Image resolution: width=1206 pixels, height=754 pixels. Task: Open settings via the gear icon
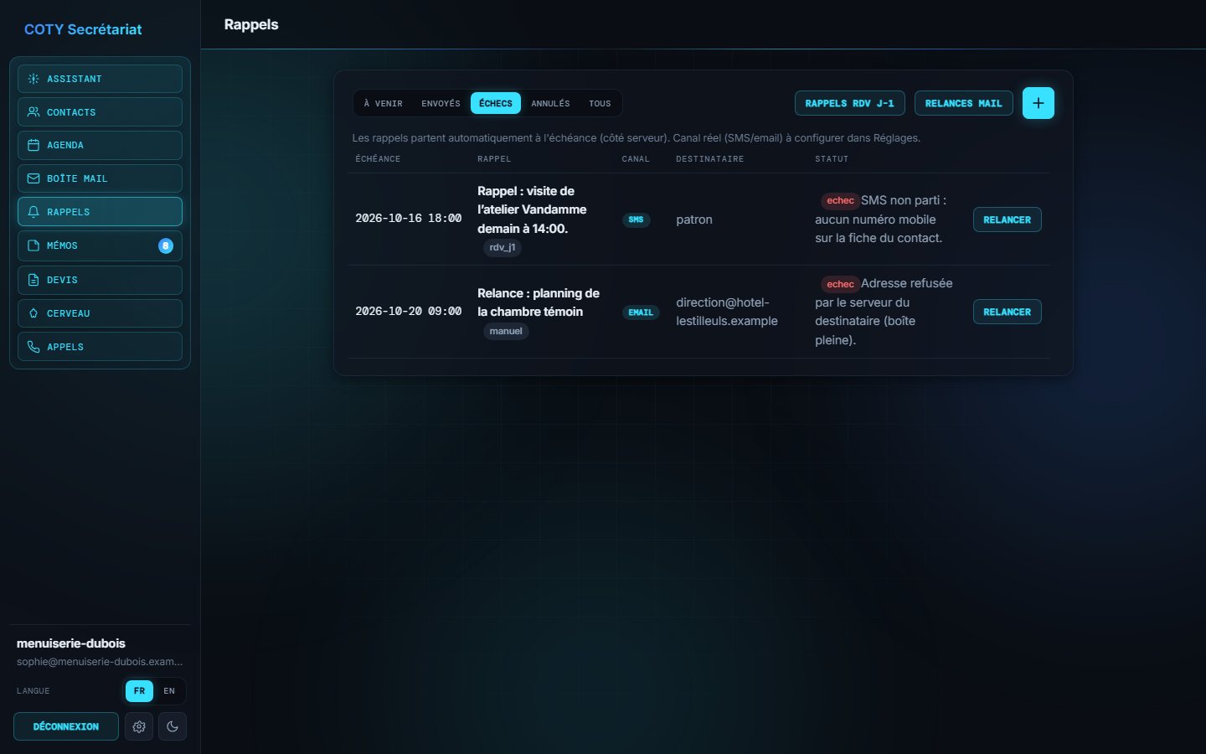[x=139, y=726]
